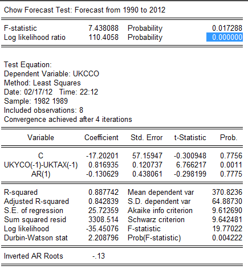Click the R-squared value 0.887742
The width and height of the screenshot is (248, 270).
tap(103, 192)
